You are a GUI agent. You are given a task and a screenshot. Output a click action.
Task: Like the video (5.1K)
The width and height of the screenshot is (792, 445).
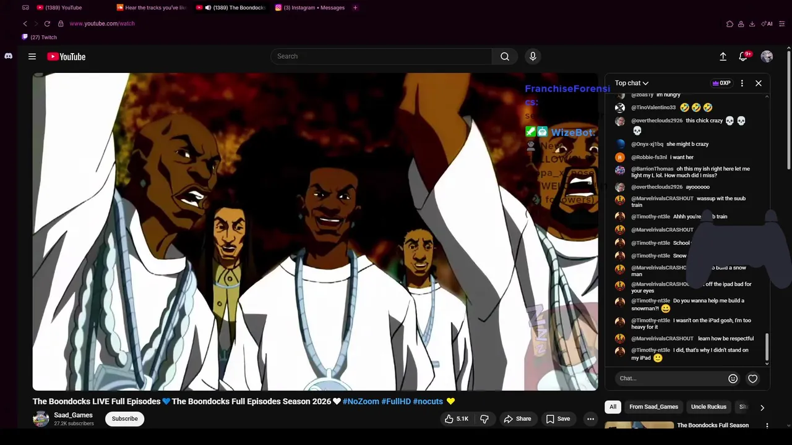(456, 419)
